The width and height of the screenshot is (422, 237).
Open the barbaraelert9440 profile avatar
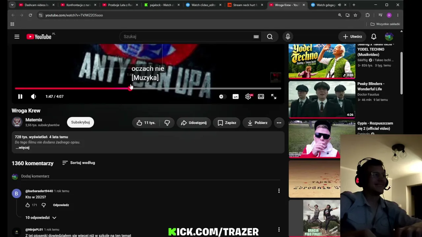click(16, 194)
